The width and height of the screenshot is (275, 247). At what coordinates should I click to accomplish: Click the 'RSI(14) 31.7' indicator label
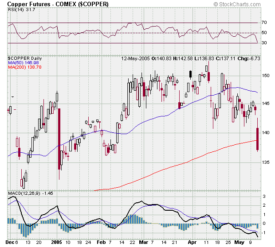[x=22, y=10]
